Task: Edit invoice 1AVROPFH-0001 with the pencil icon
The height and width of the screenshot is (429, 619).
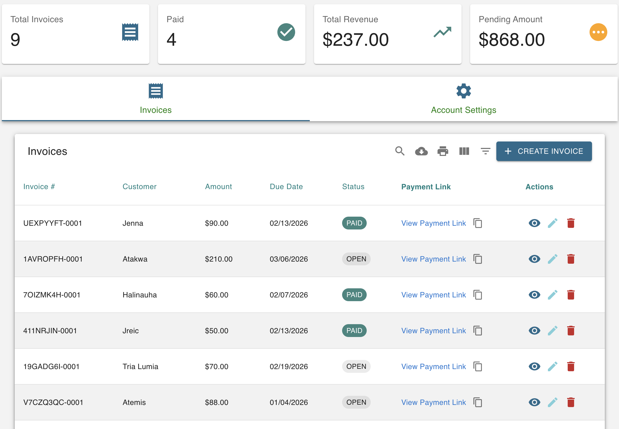Action: [552, 259]
